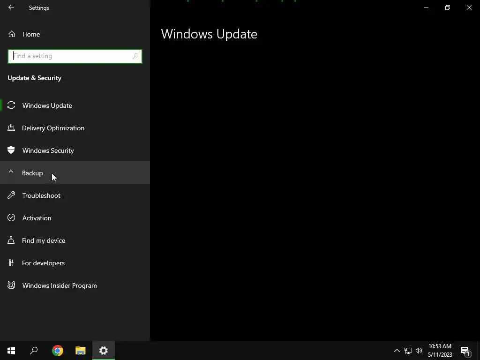Show hidden system tray icons
Viewport: 480px width, 360px height.
coord(397,351)
